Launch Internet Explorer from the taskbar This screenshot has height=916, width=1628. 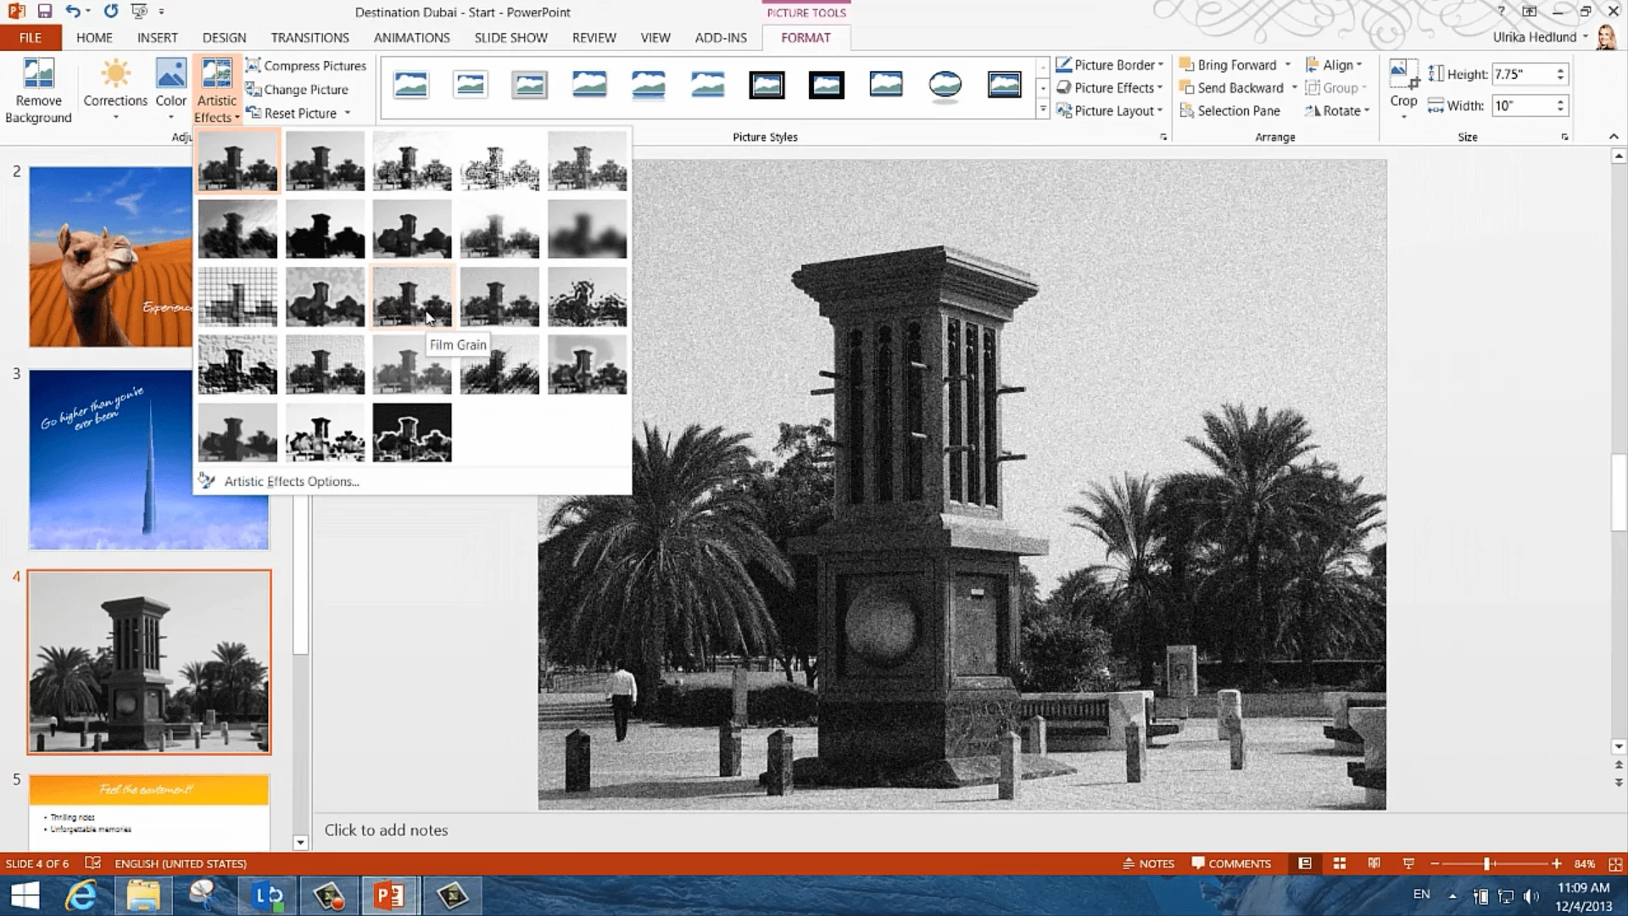pyautogui.click(x=82, y=896)
